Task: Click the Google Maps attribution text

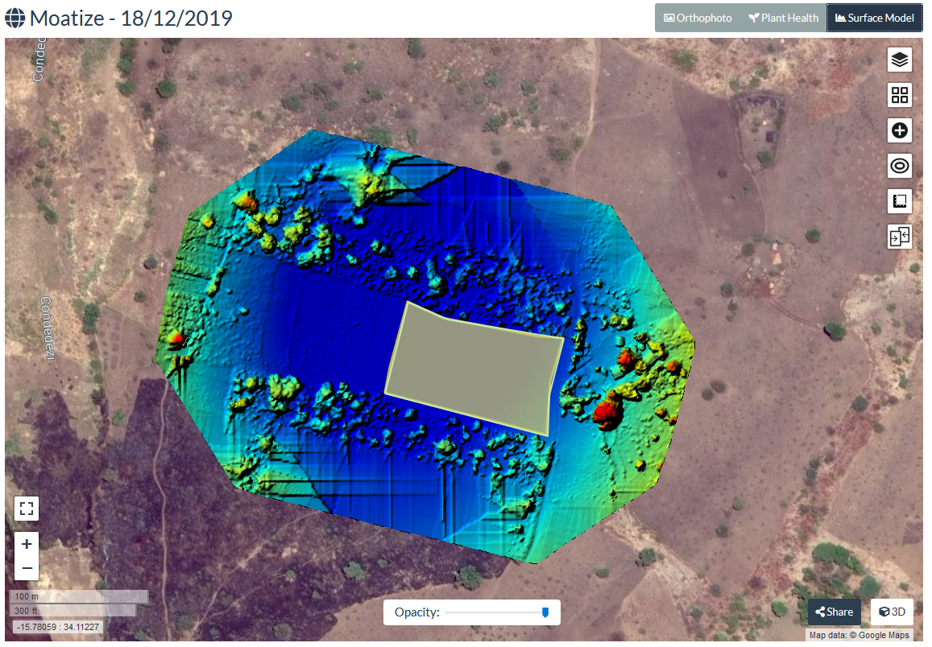Action: (859, 635)
